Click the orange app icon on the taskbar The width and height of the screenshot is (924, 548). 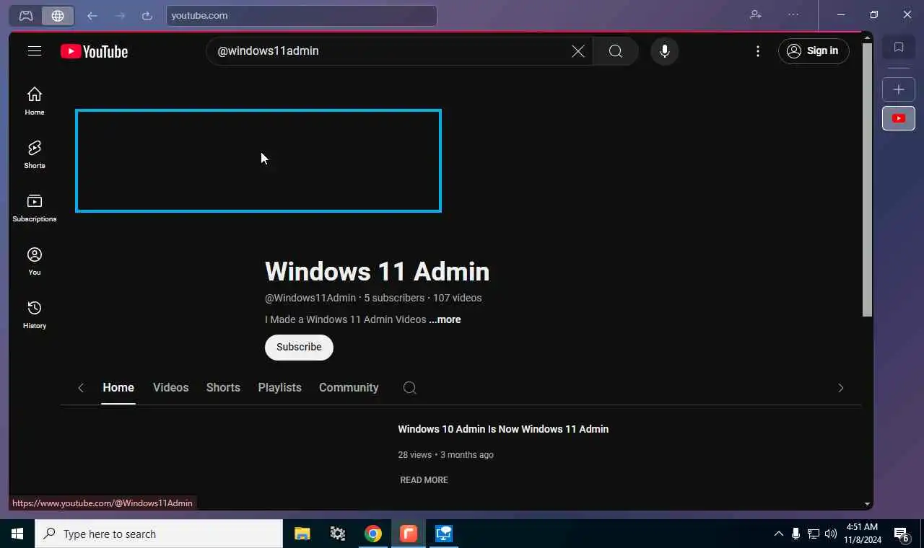point(409,534)
